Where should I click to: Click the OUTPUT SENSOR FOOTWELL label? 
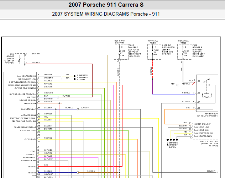click(23, 94)
